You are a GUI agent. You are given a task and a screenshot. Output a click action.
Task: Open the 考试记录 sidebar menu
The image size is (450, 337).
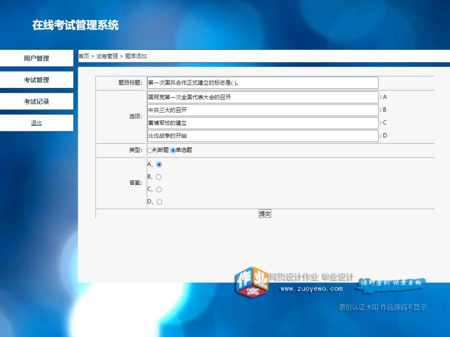[x=36, y=101]
